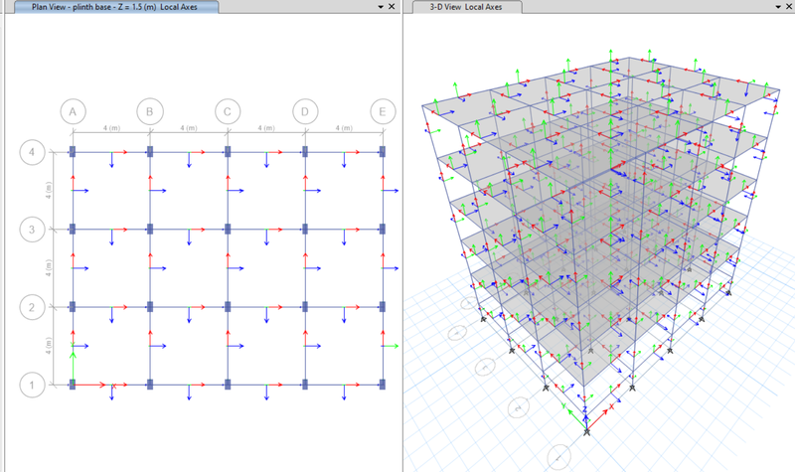Click the 4 (m) dimension between grids 2 and 1

pyautogui.click(x=48, y=346)
